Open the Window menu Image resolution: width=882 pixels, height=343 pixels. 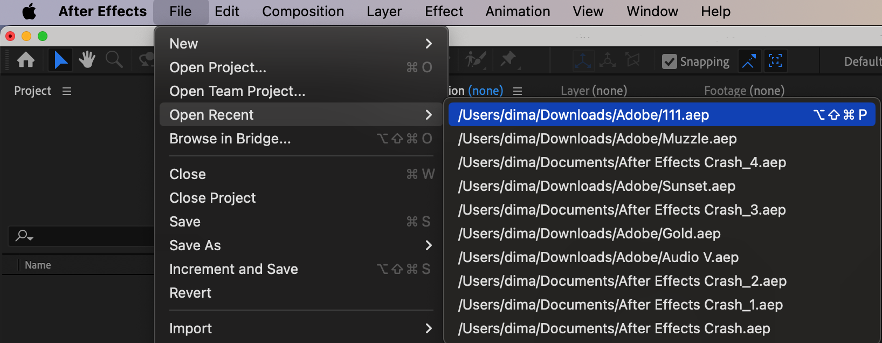tap(652, 11)
